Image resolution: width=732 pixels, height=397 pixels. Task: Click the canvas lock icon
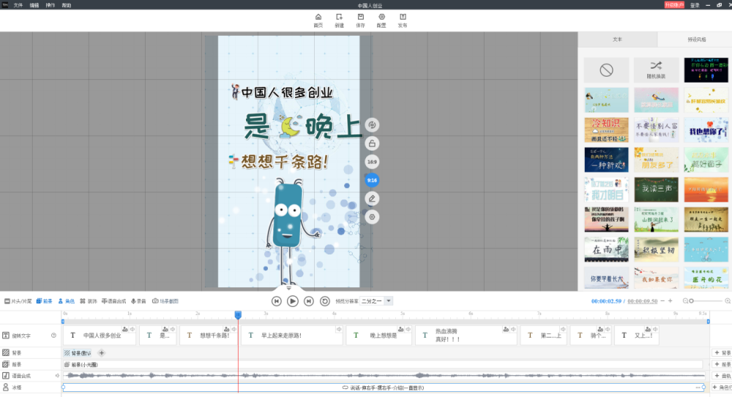(372, 143)
